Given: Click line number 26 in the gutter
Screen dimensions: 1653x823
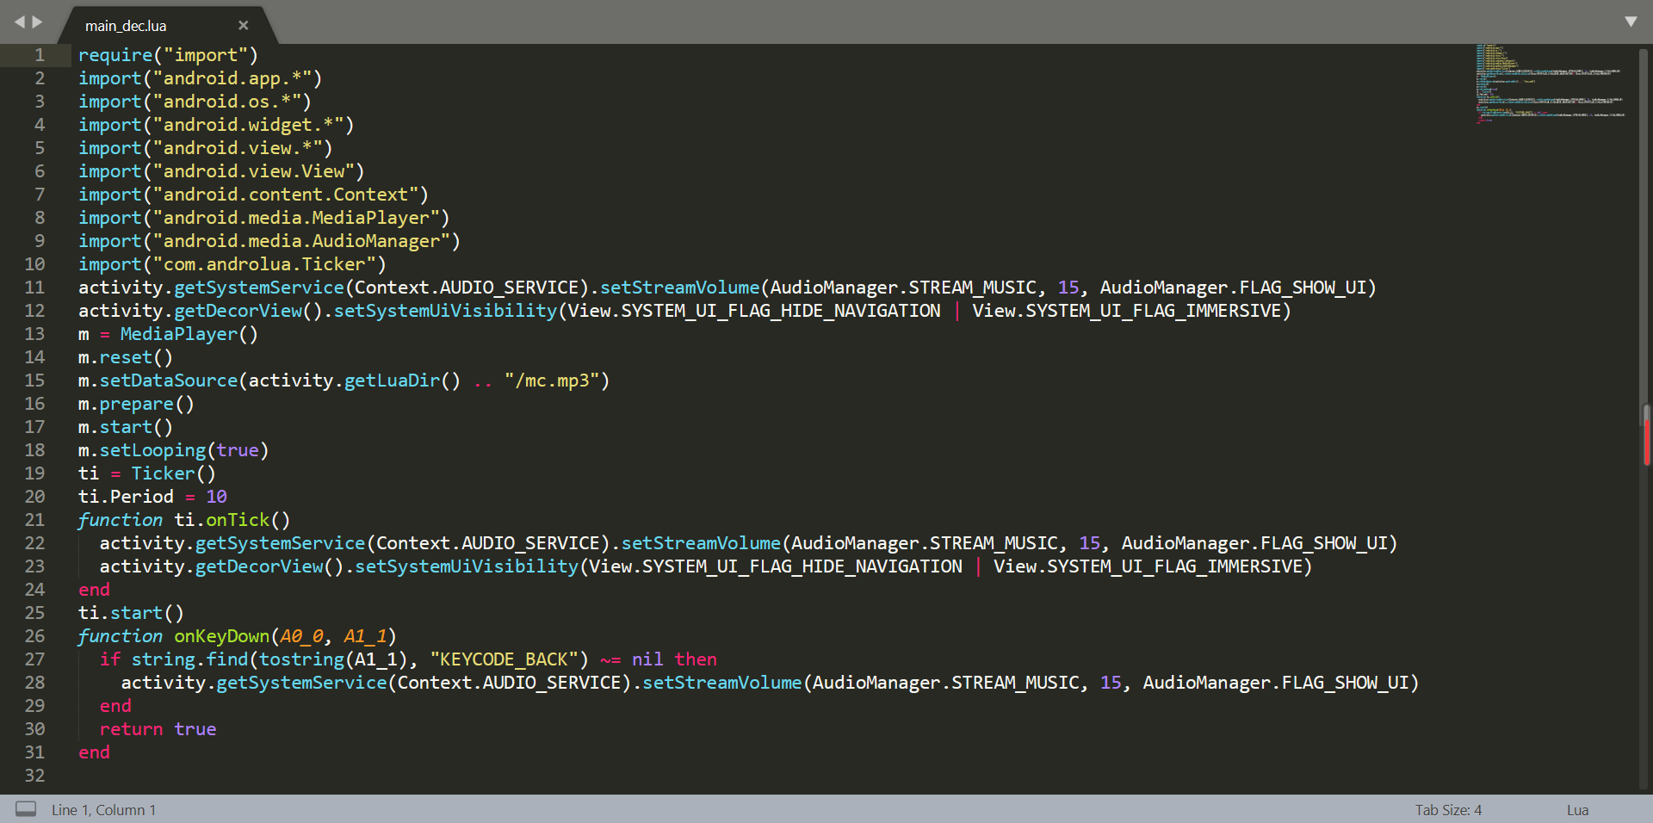Looking at the screenshot, I should pos(34,636).
